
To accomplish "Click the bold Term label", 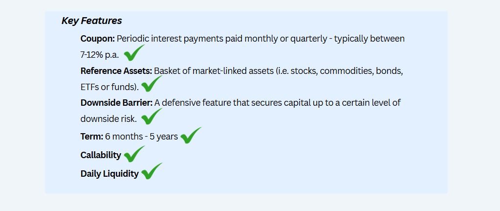I will click(92, 137).
